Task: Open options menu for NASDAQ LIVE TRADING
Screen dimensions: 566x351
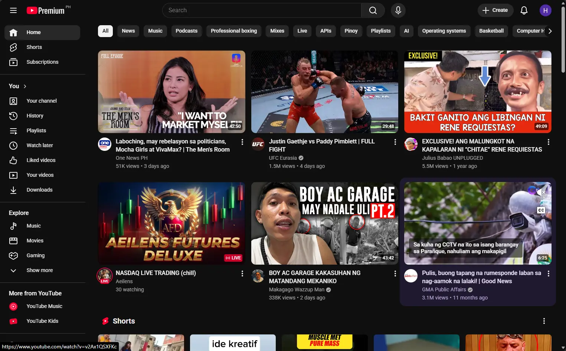Action: [242, 274]
